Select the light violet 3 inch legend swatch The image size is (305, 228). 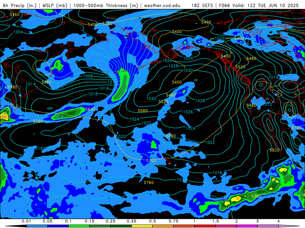268,226
